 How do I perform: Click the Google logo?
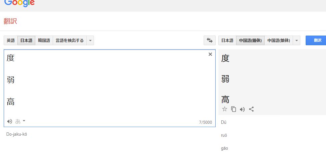(19, 3)
